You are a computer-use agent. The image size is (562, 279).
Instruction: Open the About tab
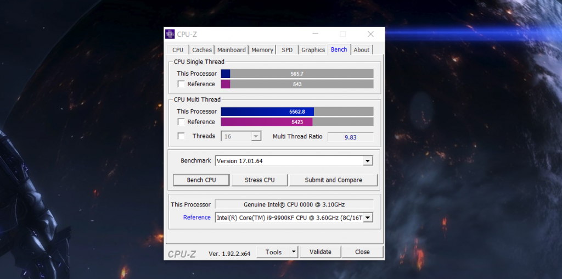[x=361, y=50]
